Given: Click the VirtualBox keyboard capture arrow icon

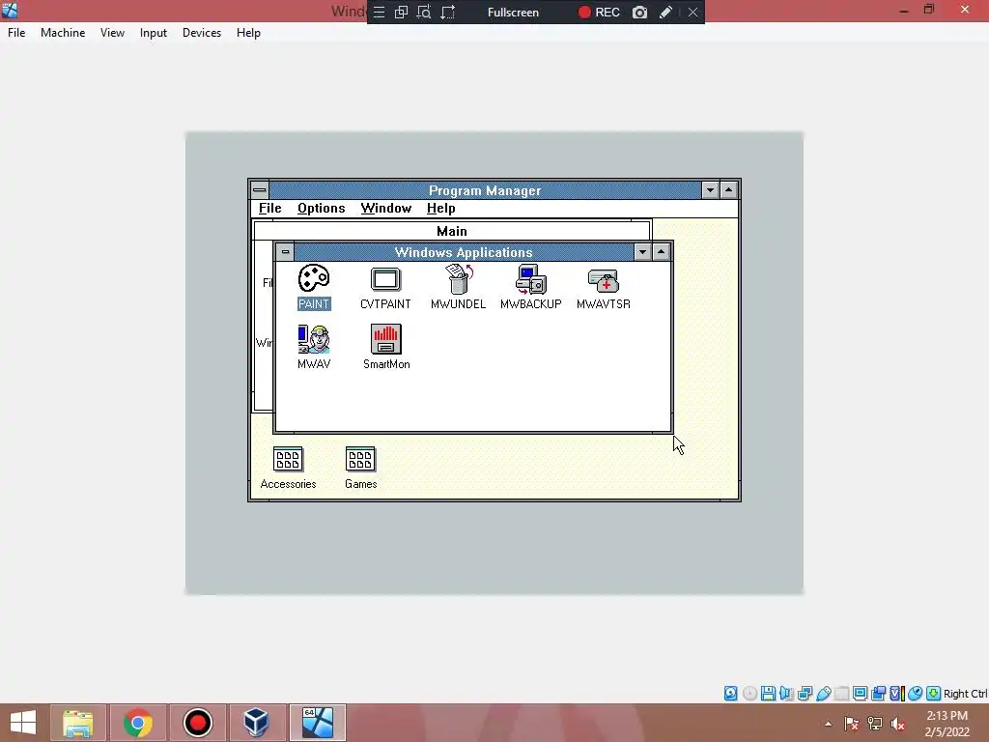Looking at the screenshot, I should tap(934, 694).
